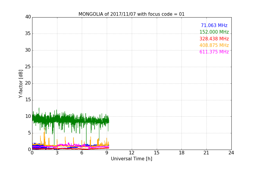The image size is (257, 171).
Task: Click the red '328.438 MHz' legend entry
Action: tap(214, 39)
